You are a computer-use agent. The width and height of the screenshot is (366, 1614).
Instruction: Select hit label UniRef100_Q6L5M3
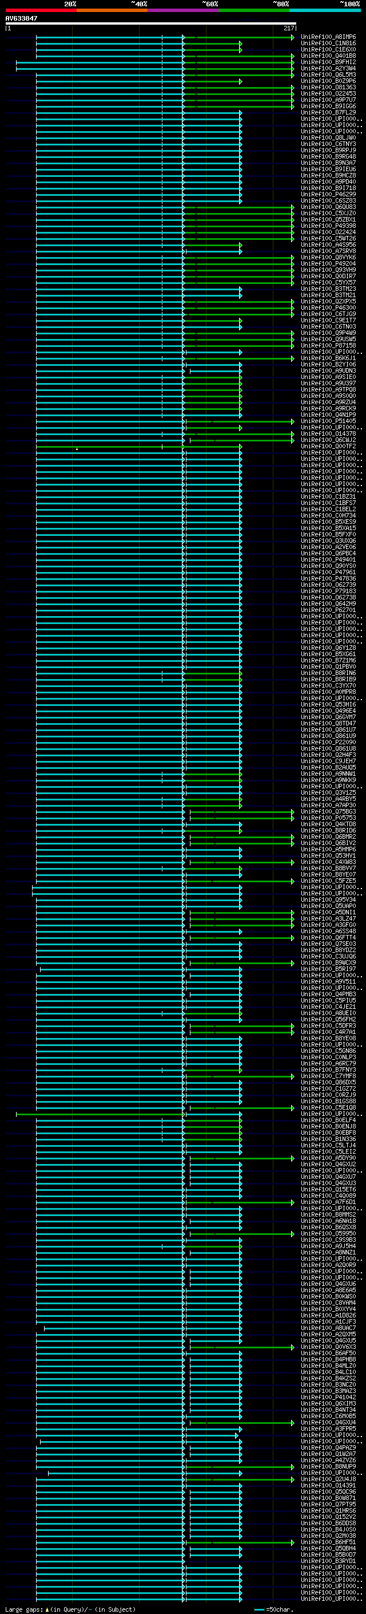click(328, 74)
